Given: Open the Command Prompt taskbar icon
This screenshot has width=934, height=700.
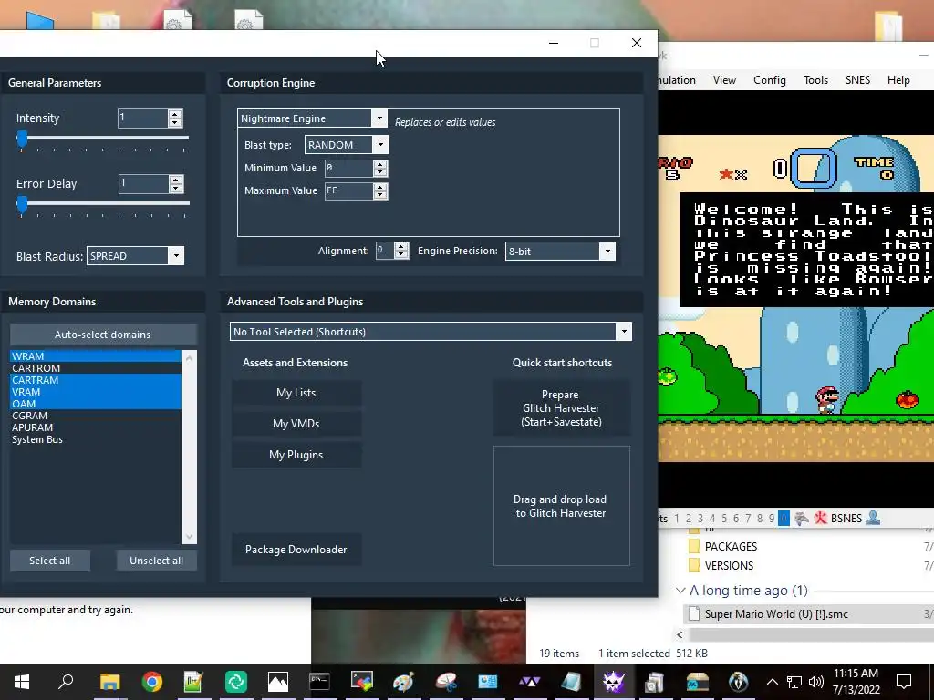Looking at the screenshot, I should [x=319, y=681].
